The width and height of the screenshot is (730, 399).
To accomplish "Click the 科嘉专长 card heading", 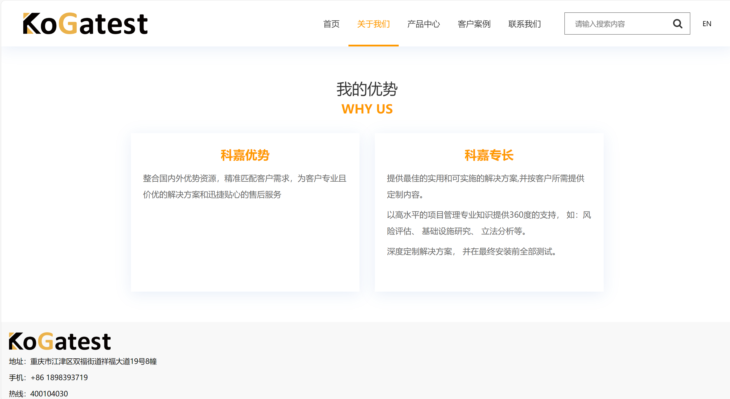I will [489, 155].
